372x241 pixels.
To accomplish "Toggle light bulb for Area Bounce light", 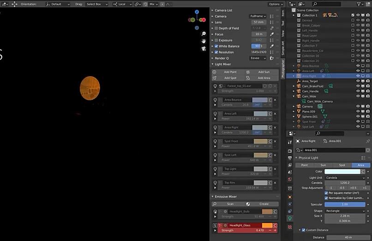I will [x=215, y=100].
